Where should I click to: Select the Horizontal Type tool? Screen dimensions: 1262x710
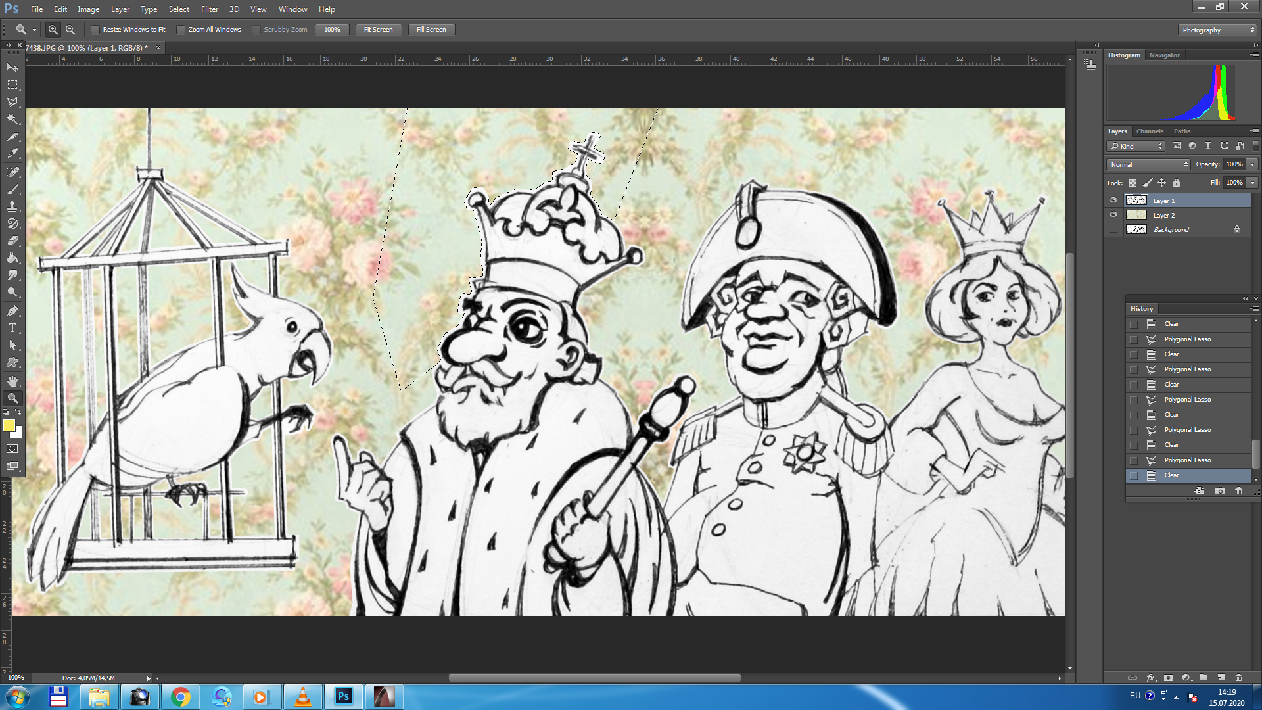pyautogui.click(x=12, y=328)
